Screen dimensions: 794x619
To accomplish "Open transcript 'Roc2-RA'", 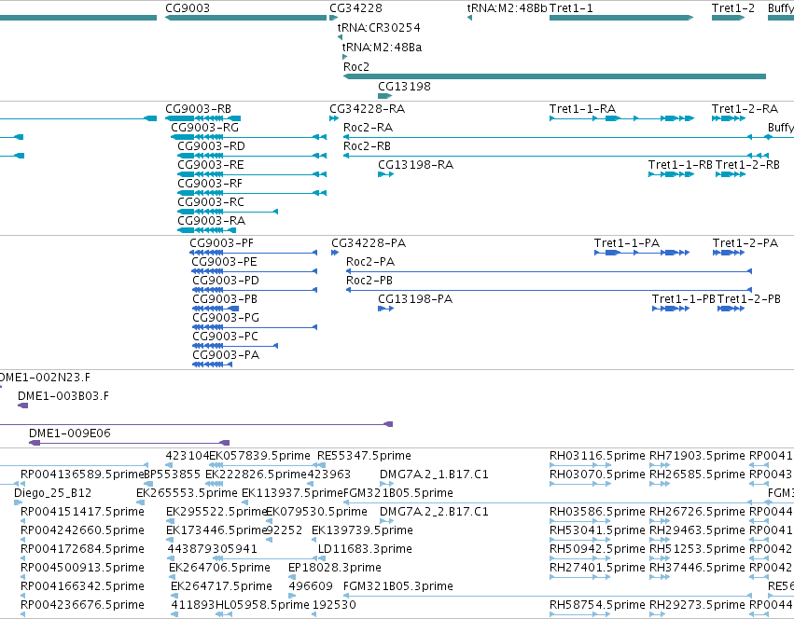I will click(369, 128).
